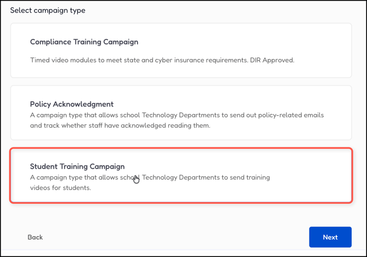
Task: Click the Student Training Campaign title text
Action: pos(77,167)
